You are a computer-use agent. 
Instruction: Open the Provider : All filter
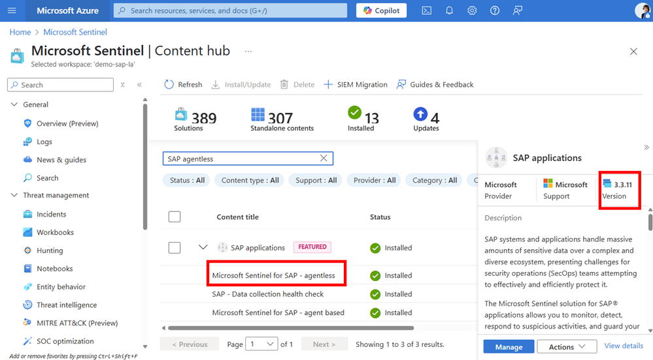pos(375,180)
